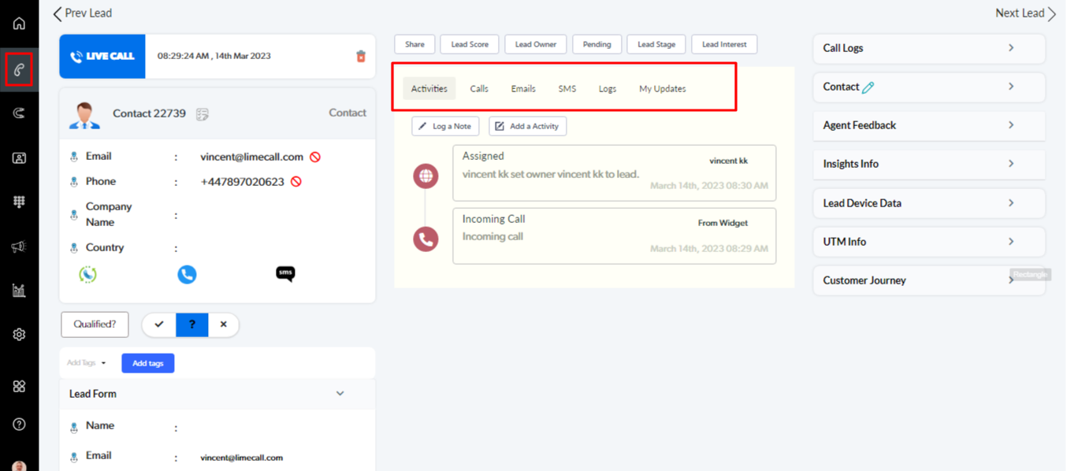Click the Log a Note button
1074x471 pixels.
(x=445, y=126)
